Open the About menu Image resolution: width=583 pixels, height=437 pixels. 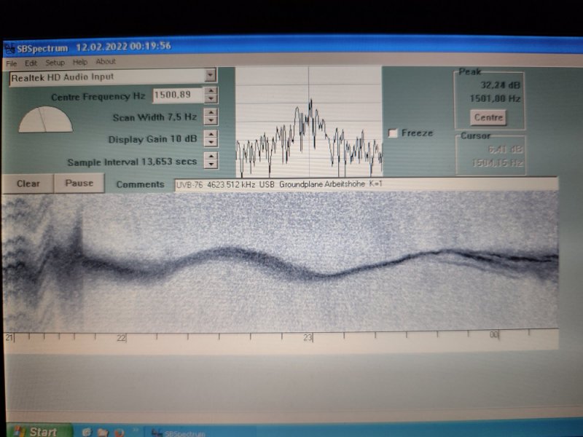click(106, 62)
